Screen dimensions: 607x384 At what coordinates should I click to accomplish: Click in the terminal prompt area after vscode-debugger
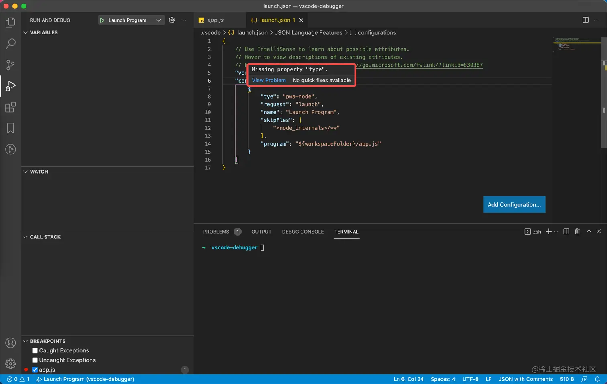point(262,247)
